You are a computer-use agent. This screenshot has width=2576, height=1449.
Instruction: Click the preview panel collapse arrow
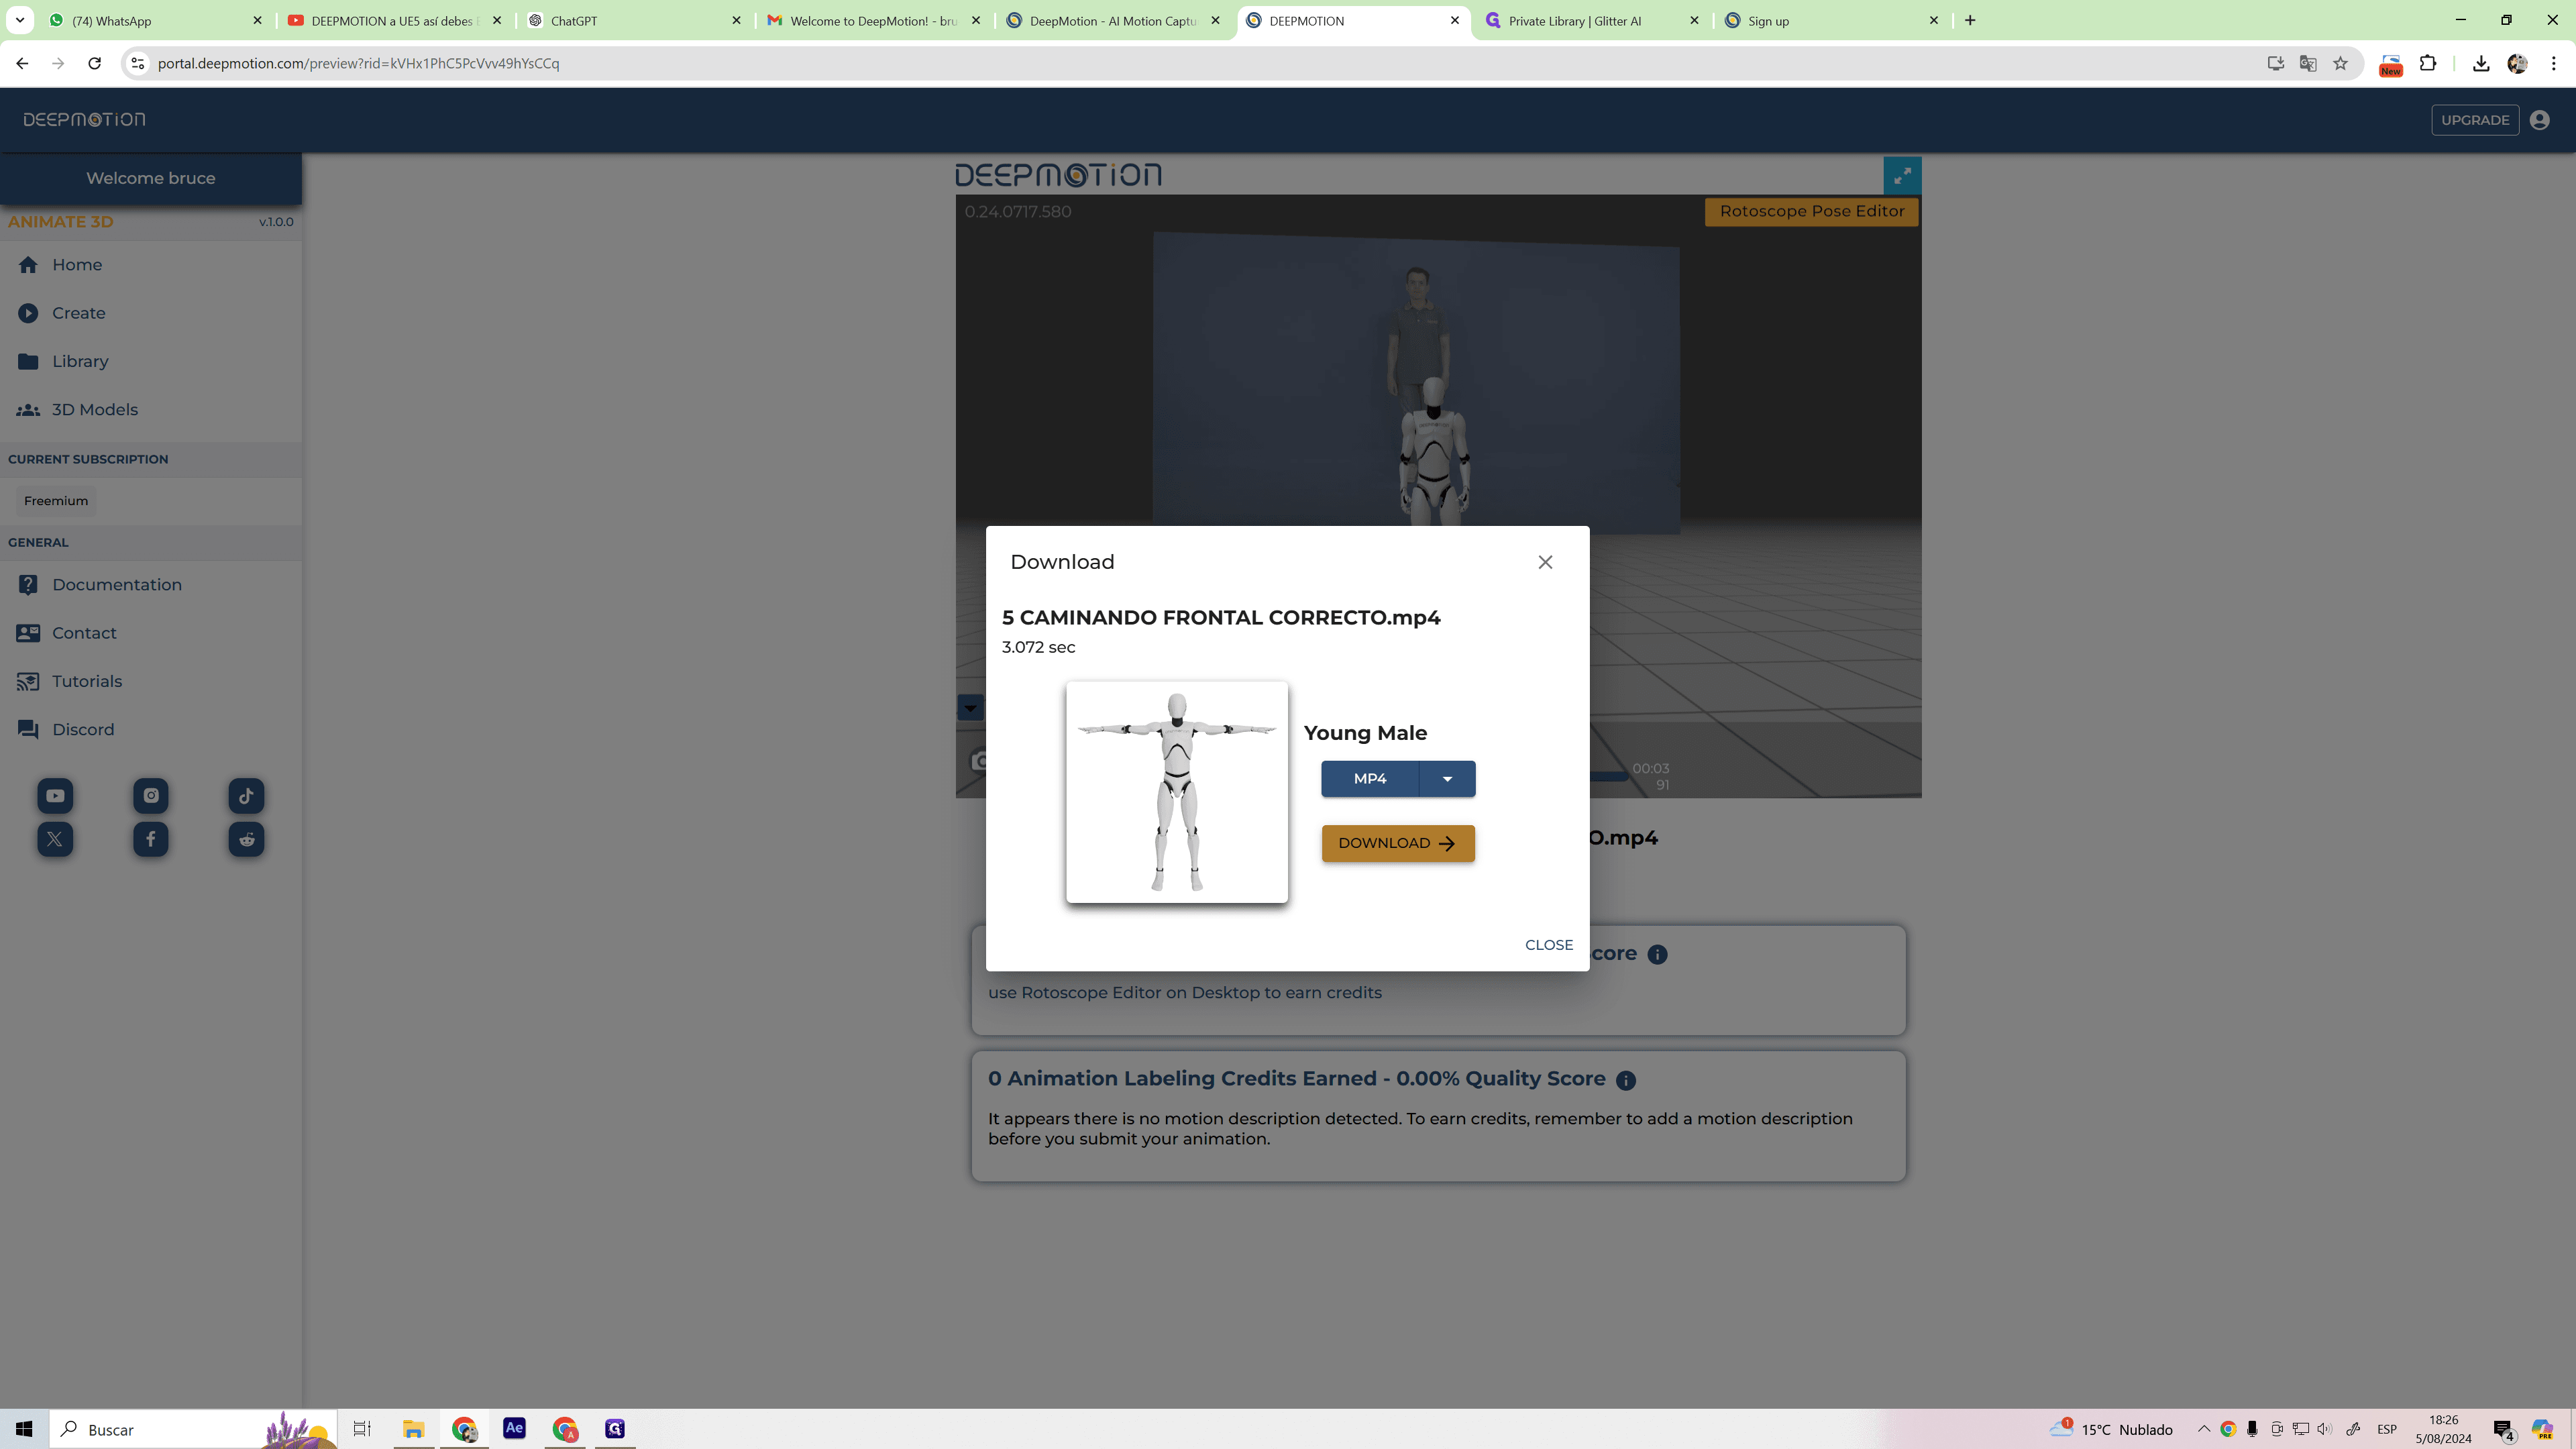pos(970,708)
